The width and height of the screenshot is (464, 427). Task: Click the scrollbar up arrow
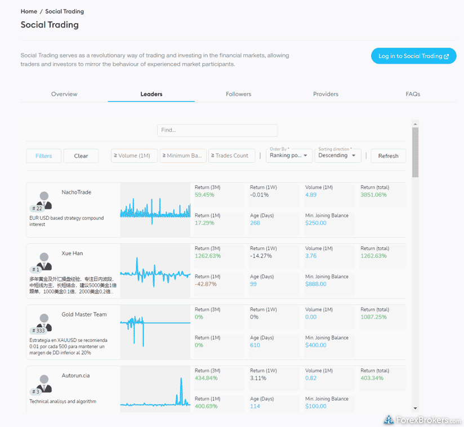[x=415, y=124]
